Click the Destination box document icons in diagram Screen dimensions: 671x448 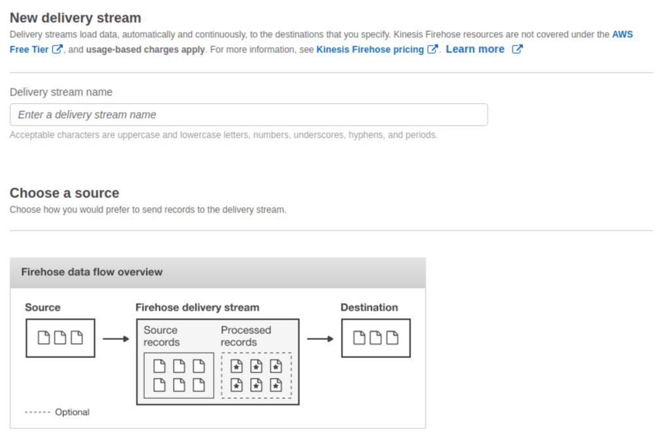tap(375, 338)
